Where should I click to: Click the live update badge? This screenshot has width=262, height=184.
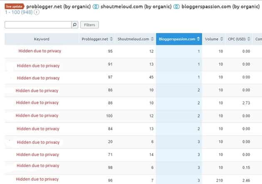pos(15,7)
